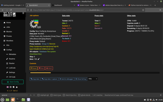Screen dimensions: 163x102
Task: Click the pencil icon next to Bots: 150
Action: point(39,59)
